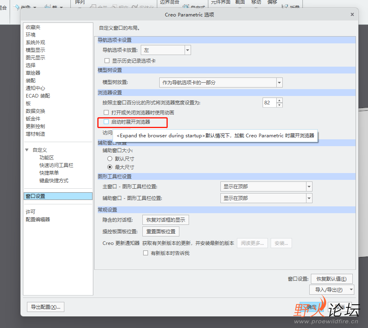Click 恢复默认值(E) button

[x=332, y=279]
